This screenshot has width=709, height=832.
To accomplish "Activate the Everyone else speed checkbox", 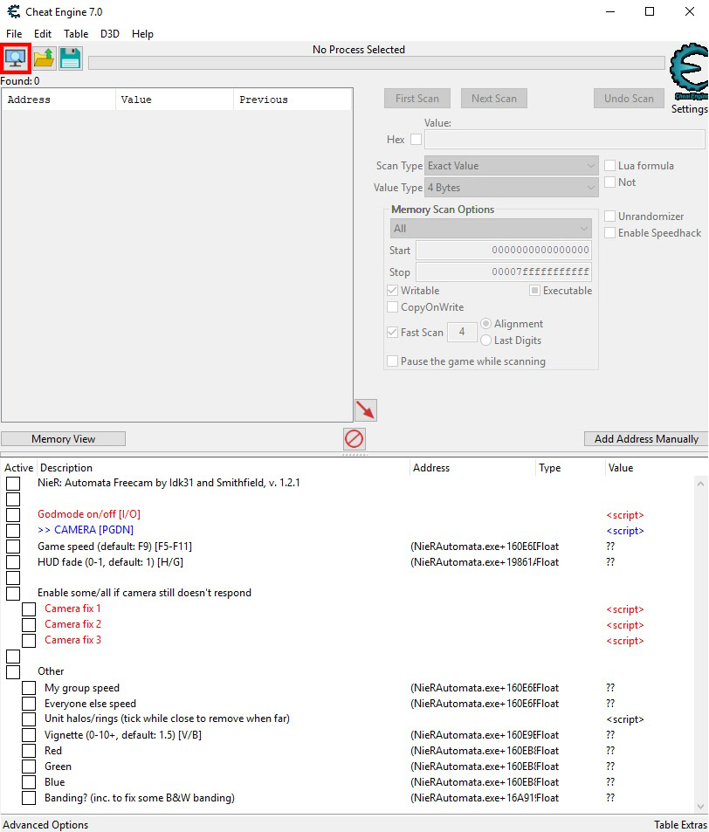I will (x=29, y=704).
